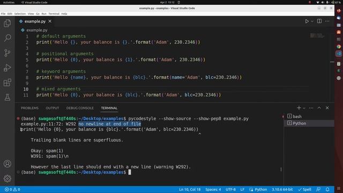Change indentation via Spaces: 4
The width and height of the screenshot is (343, 193).
point(213,189)
